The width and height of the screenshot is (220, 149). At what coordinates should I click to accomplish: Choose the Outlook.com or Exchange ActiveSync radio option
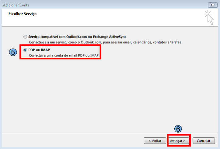pyautogui.click(x=25, y=37)
